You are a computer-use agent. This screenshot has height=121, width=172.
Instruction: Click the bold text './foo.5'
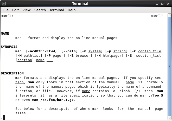click(156, 95)
